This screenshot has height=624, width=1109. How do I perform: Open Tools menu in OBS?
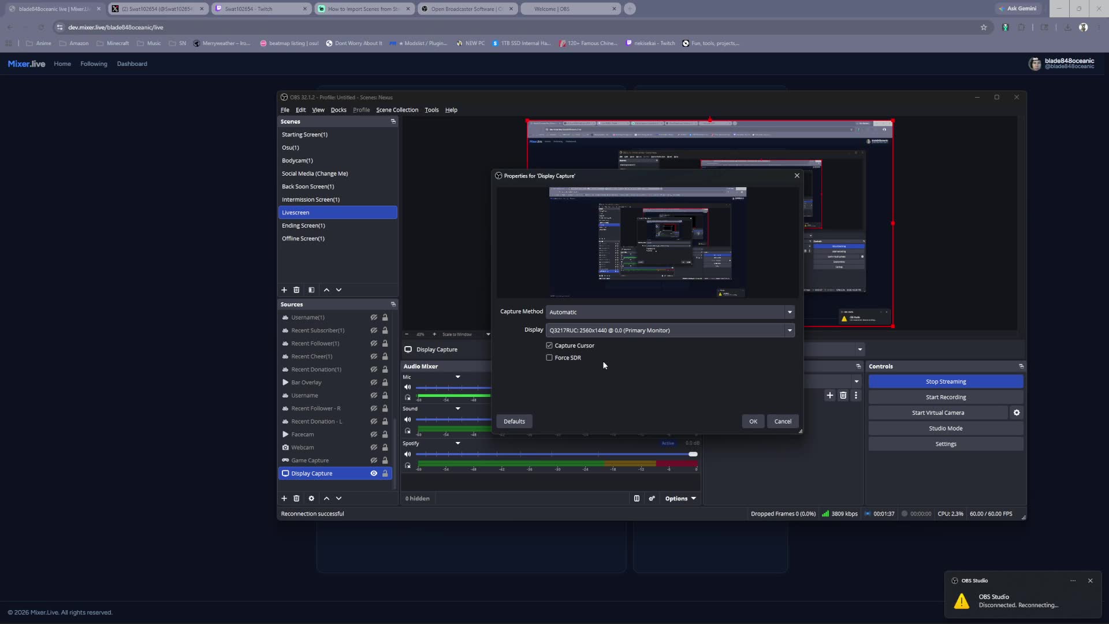click(x=431, y=110)
